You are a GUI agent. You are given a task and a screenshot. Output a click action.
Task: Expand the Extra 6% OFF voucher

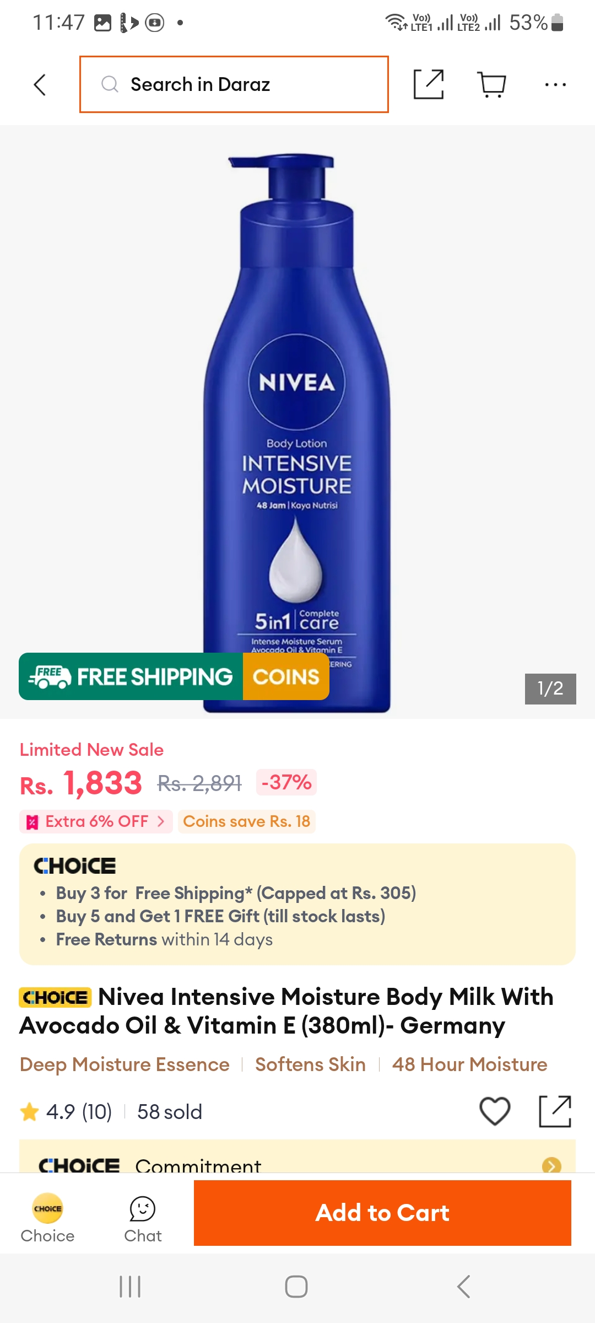coord(96,821)
